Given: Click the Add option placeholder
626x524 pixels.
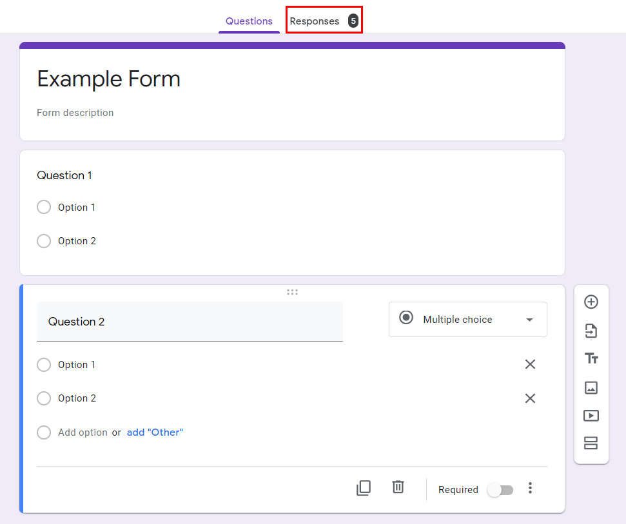Looking at the screenshot, I should [x=83, y=432].
